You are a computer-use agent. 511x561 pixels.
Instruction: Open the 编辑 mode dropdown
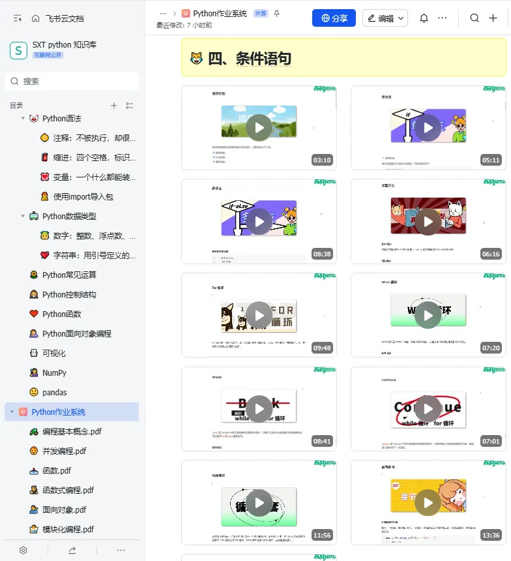[385, 18]
